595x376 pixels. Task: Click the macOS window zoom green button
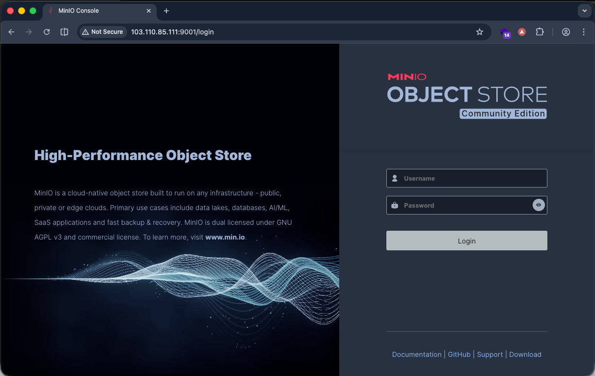tap(33, 11)
